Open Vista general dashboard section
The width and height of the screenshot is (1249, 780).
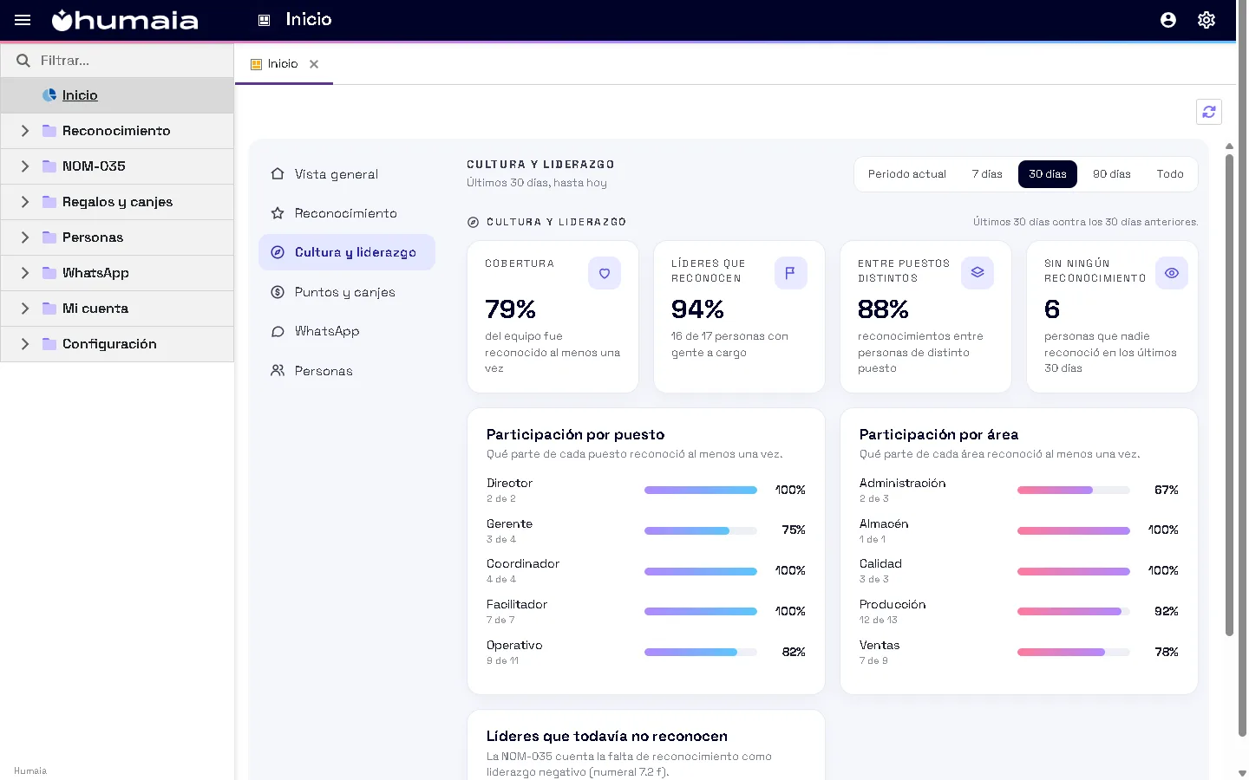point(347,174)
